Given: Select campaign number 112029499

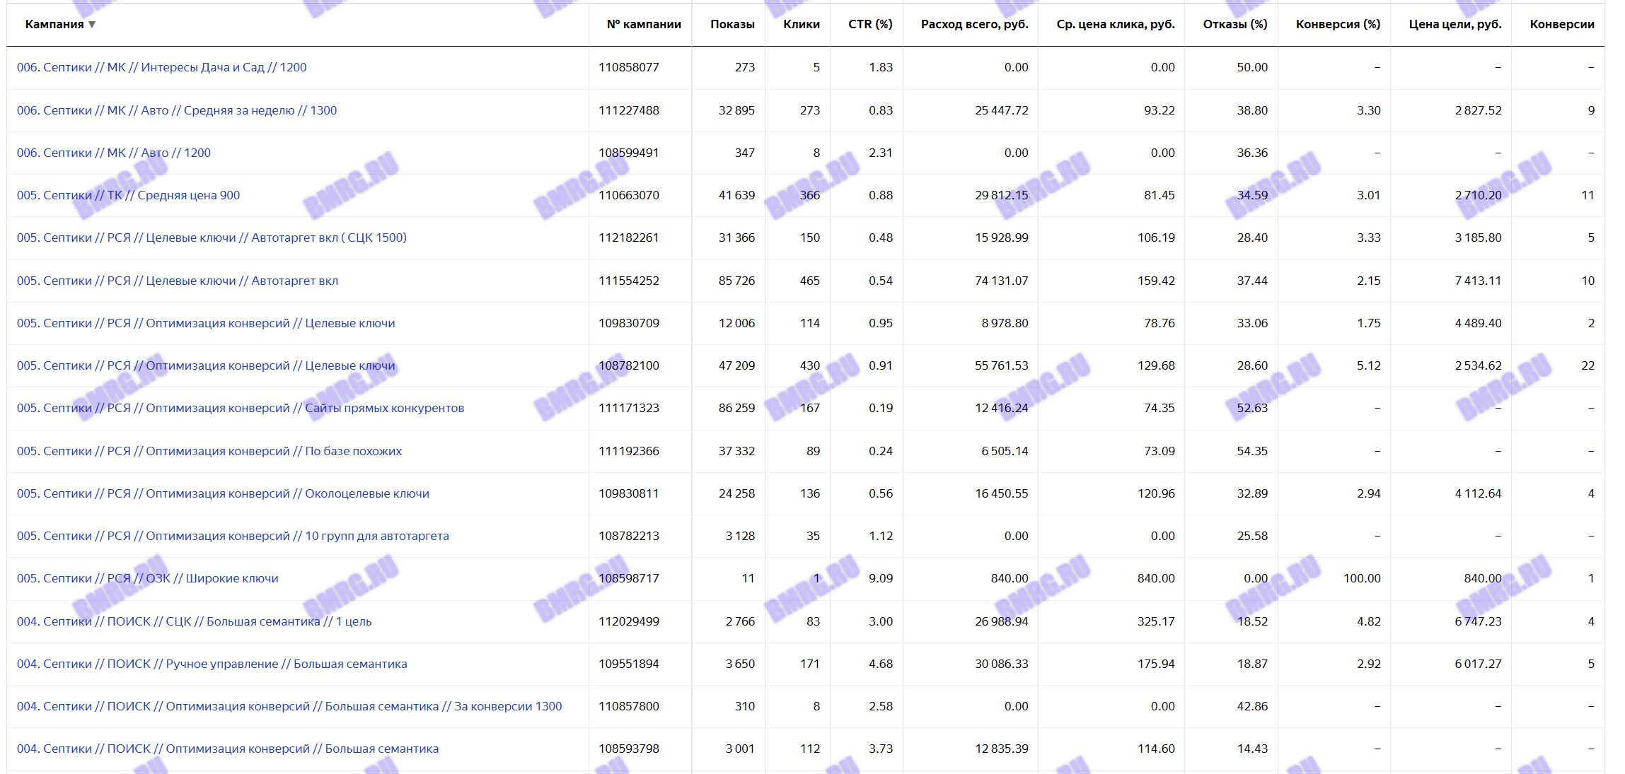Looking at the screenshot, I should (629, 621).
